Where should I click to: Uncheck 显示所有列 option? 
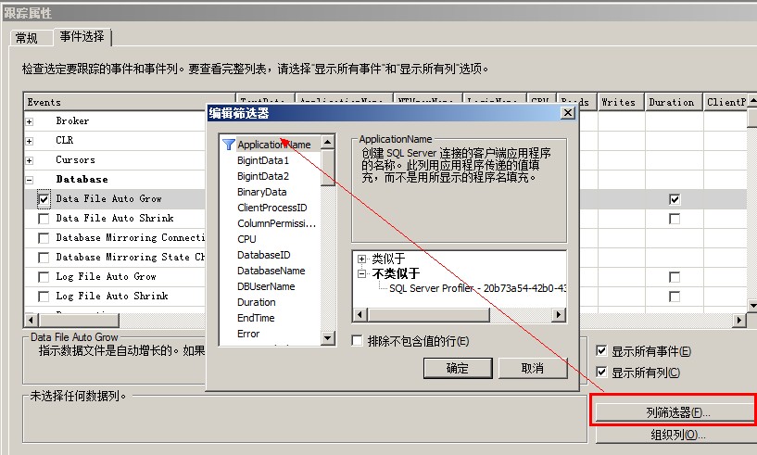[601, 372]
